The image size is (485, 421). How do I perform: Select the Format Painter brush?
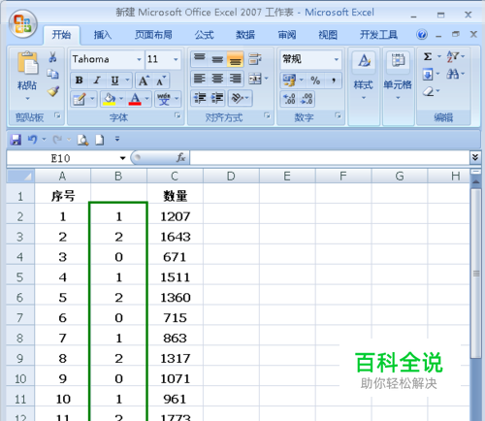52,91
